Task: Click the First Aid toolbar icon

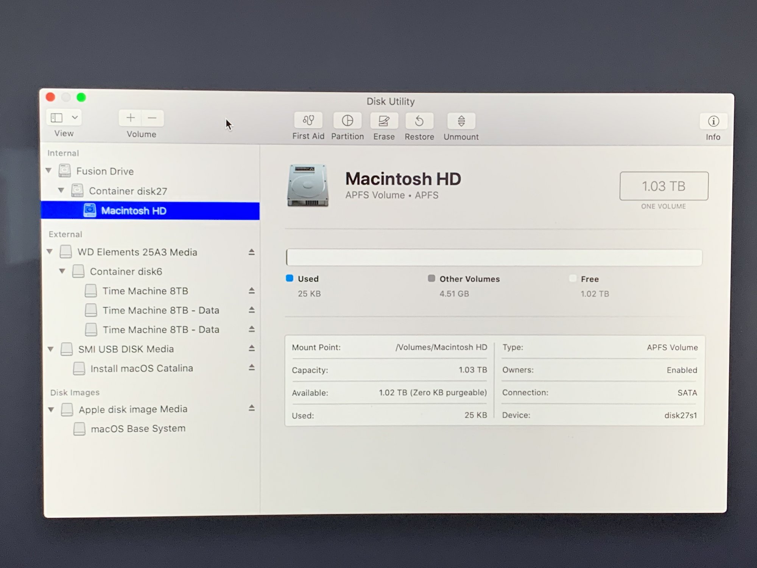Action: click(x=308, y=121)
